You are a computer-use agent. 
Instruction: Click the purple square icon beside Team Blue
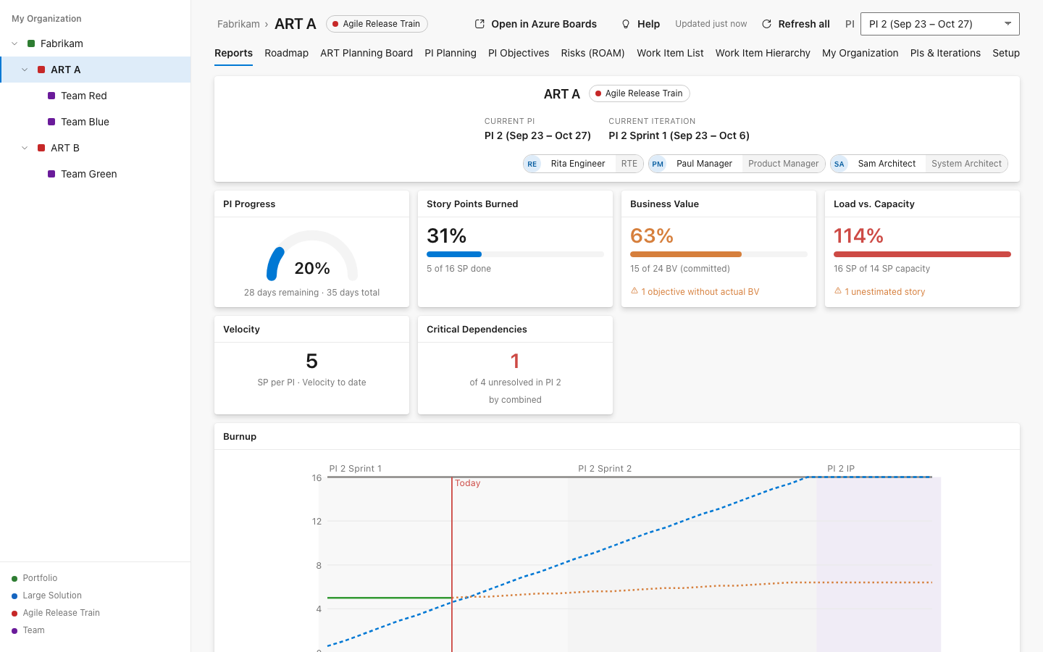[x=51, y=122]
